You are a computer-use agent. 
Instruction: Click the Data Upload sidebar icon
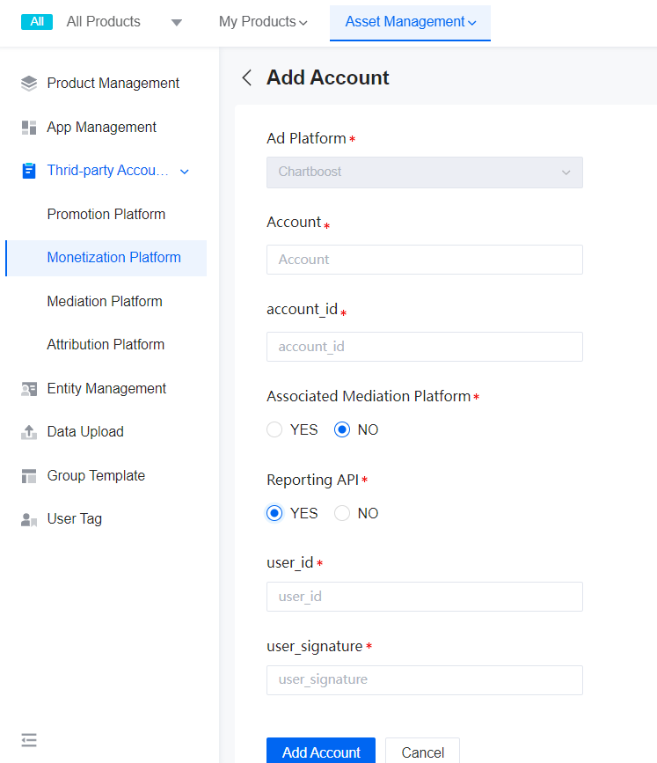27,431
